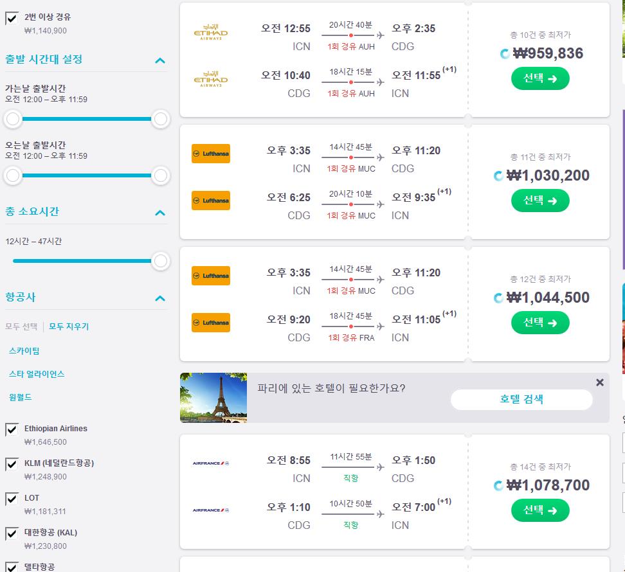Click the Eiffel Tower hotel thumbnail
Viewport: 625px width, 572px height.
[213, 398]
